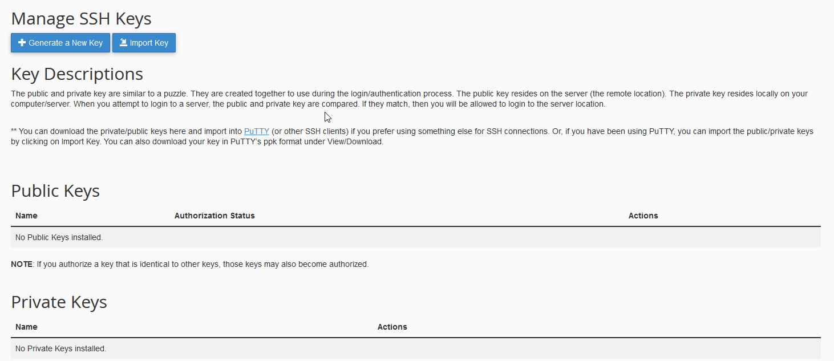
Task: Click the Authorization Status column header
Action: pos(214,216)
